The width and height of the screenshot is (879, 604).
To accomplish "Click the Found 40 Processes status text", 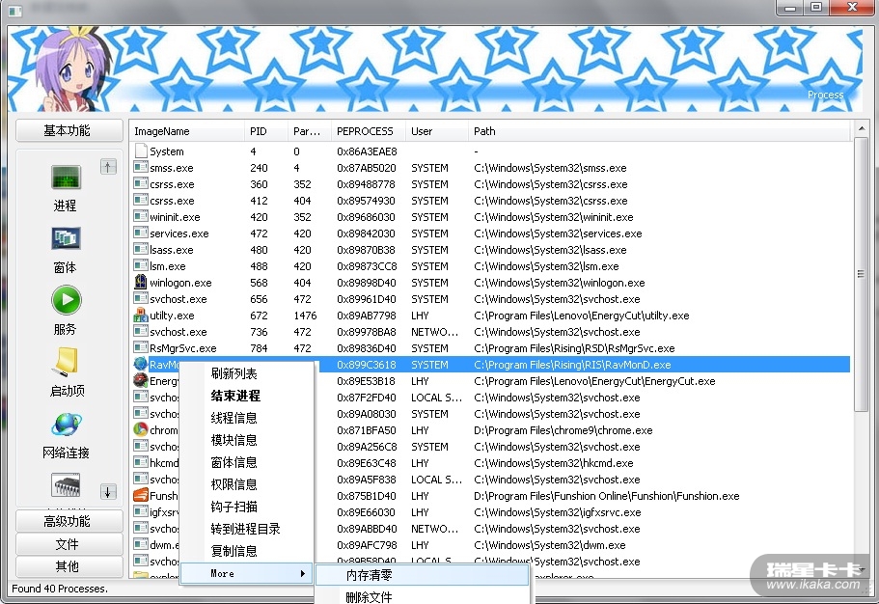I will [x=60, y=589].
